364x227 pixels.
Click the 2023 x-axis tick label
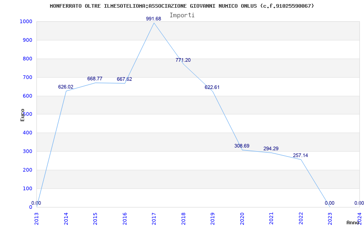coord(330,218)
